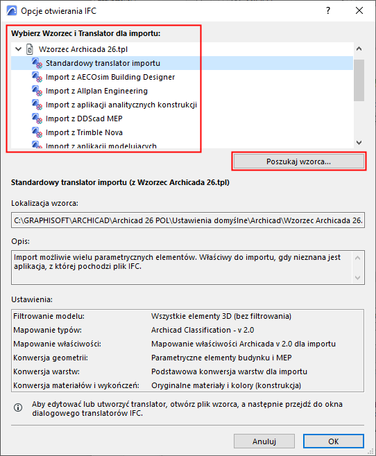
Task: Click the translator list scrollbar thumb
Action: pyautogui.click(x=359, y=80)
